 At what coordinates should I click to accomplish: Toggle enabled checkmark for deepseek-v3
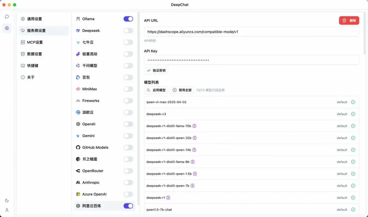tap(353, 114)
